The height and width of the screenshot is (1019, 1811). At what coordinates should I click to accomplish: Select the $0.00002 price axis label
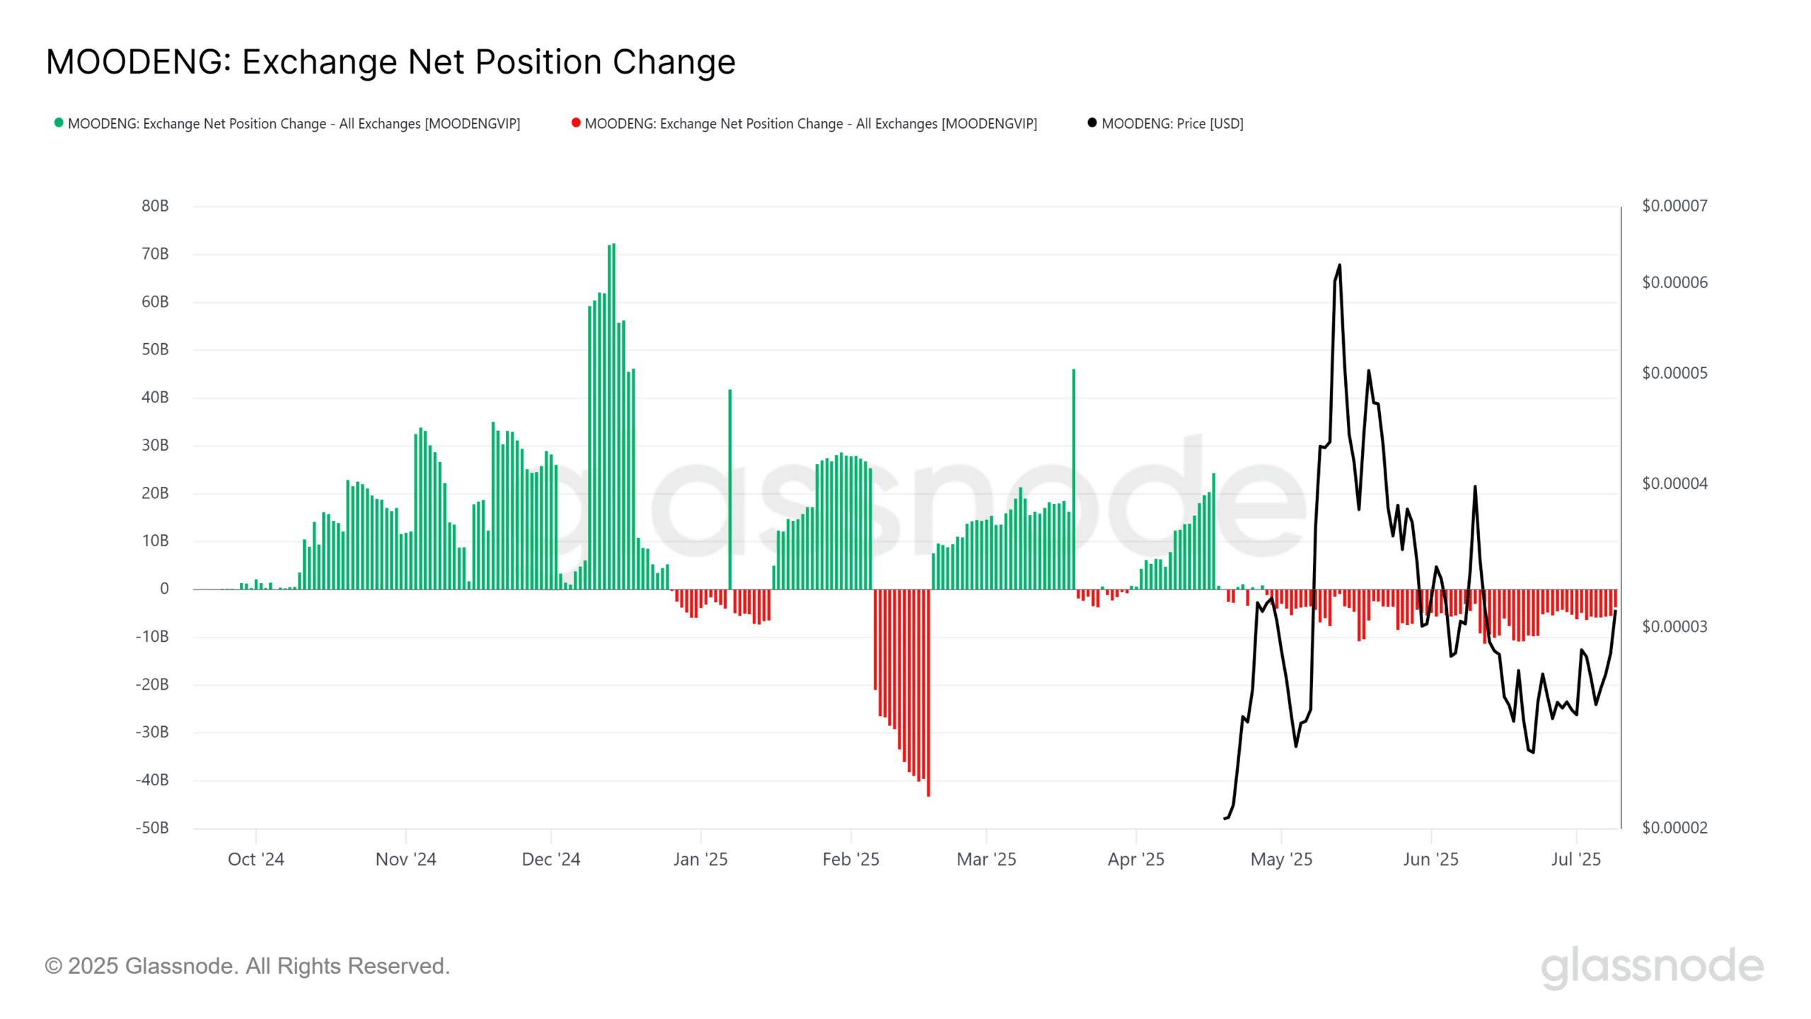1674,827
